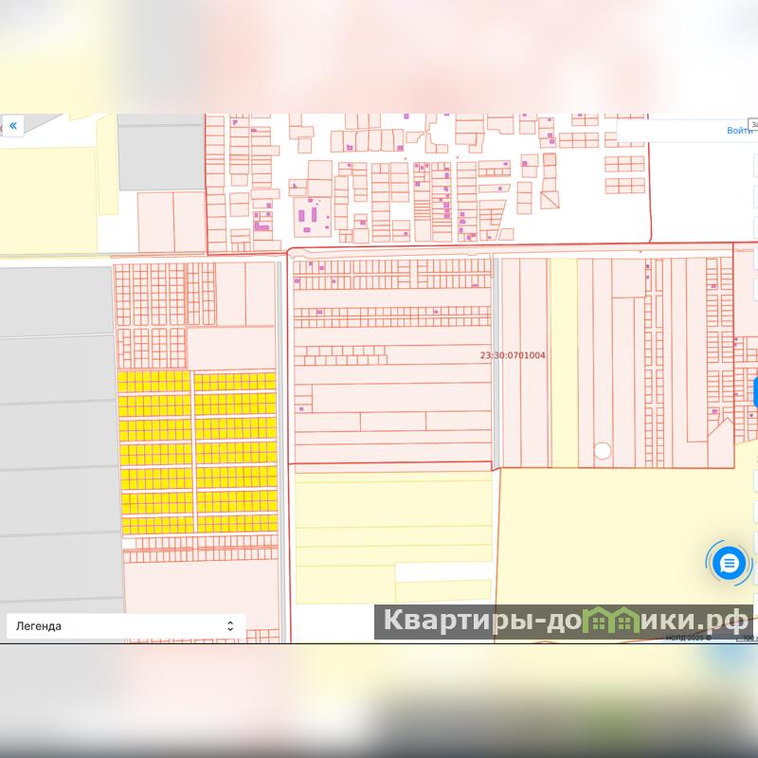The image size is (758, 758).
Task: Select the house-shaped pentagon parcel
Action: pos(722,443)
